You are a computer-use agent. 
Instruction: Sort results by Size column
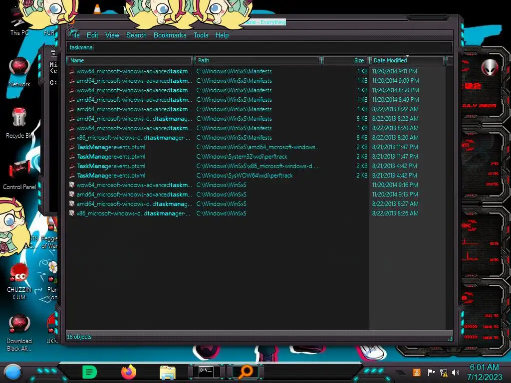tap(345, 60)
